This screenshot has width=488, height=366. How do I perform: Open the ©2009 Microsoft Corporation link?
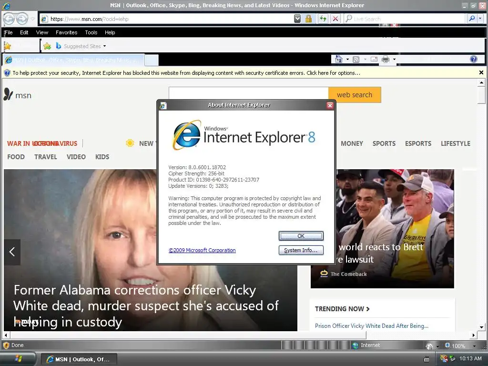[202, 250]
